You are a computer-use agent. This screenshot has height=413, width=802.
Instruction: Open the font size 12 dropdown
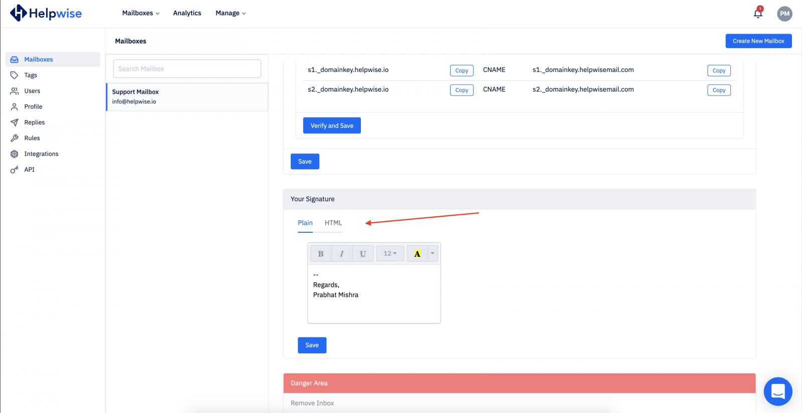click(390, 254)
